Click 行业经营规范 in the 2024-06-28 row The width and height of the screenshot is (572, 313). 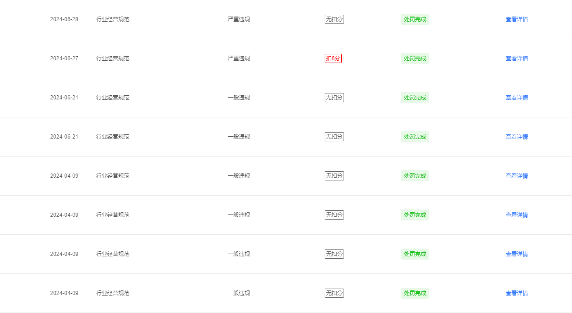(113, 19)
